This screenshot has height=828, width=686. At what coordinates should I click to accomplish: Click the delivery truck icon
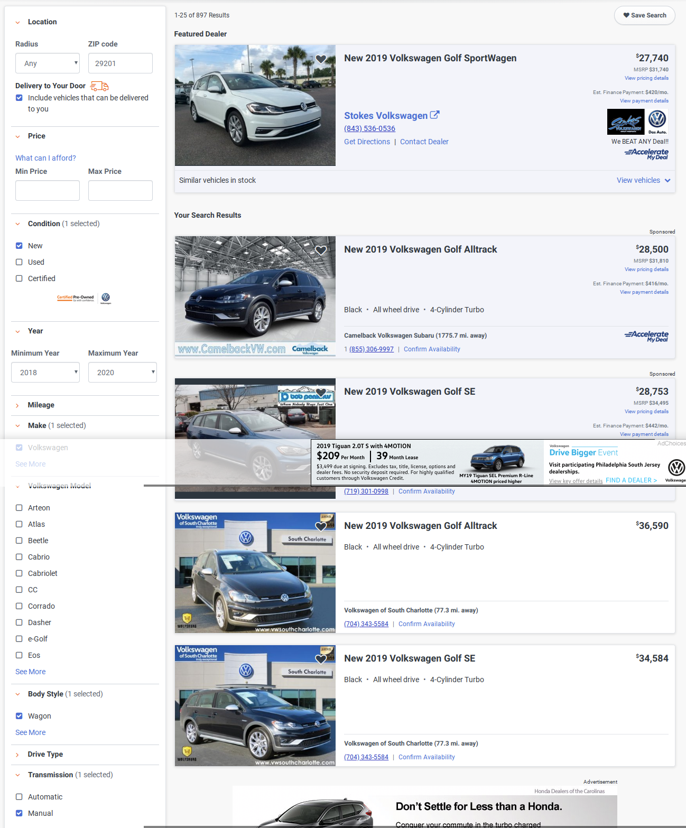click(99, 86)
